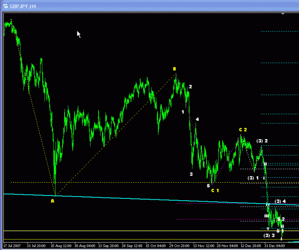Viewport: 299px width, 250px height.
Task: Select the yellow wave label B
Action: (175, 69)
